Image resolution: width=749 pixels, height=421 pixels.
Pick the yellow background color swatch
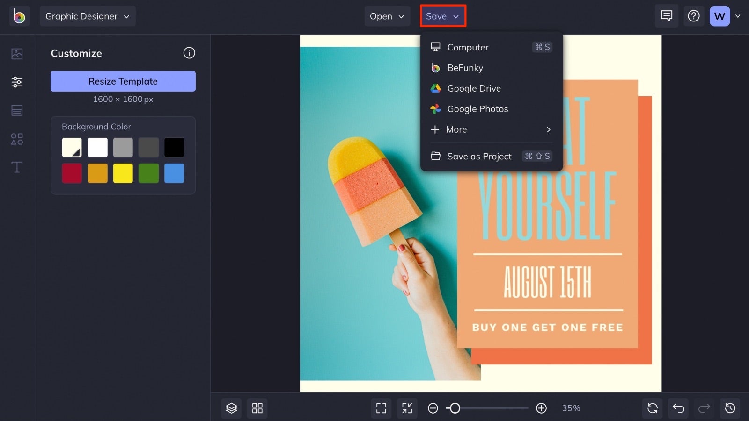coord(123,173)
